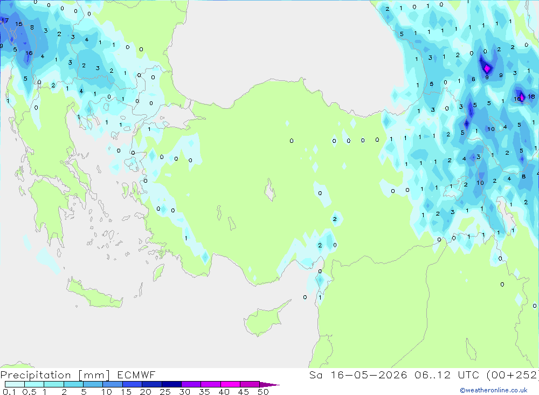The width and height of the screenshot is (539, 395).
Task: Pick the 45–50 mm legend color box
Action: 250,384
